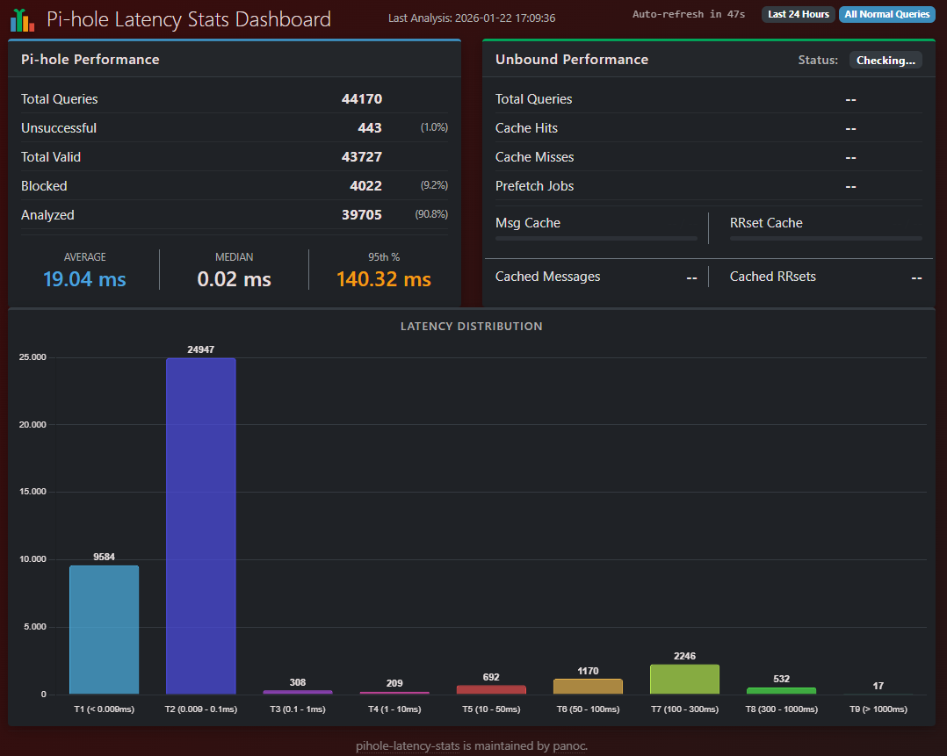Screen dimensions: 947x756
Task: Click the Msg Cache progress bar
Action: (x=596, y=238)
